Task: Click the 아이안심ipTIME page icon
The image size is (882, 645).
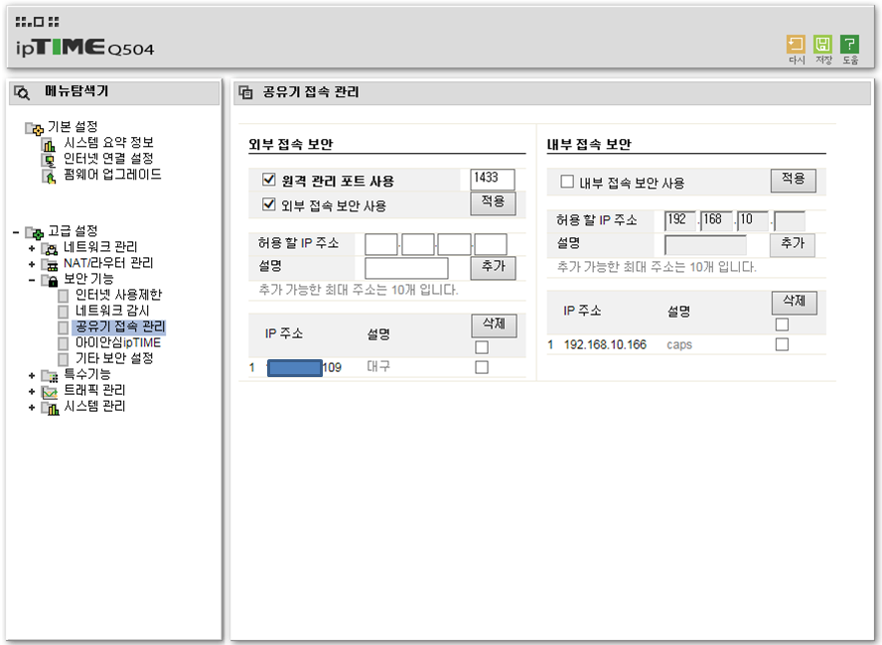Action: [64, 343]
